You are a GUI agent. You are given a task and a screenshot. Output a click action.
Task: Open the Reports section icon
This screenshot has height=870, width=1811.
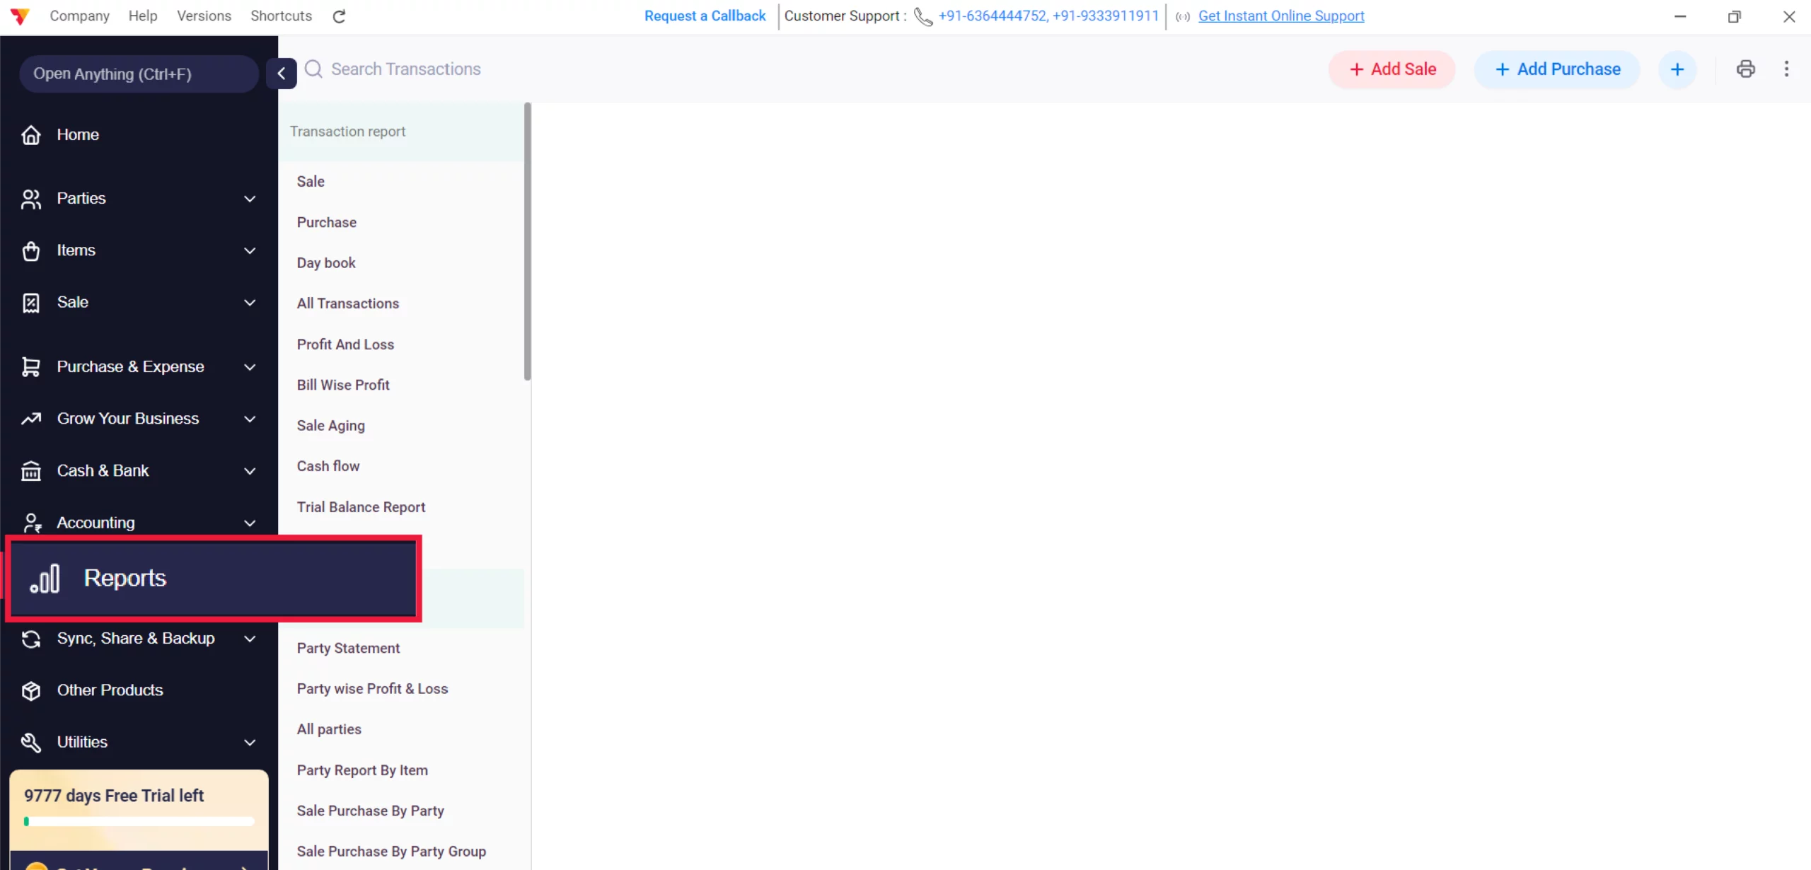point(45,577)
